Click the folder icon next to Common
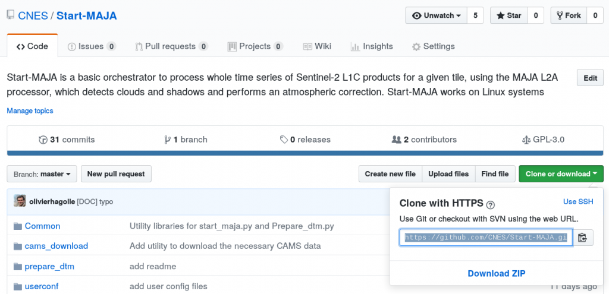 click(x=17, y=226)
